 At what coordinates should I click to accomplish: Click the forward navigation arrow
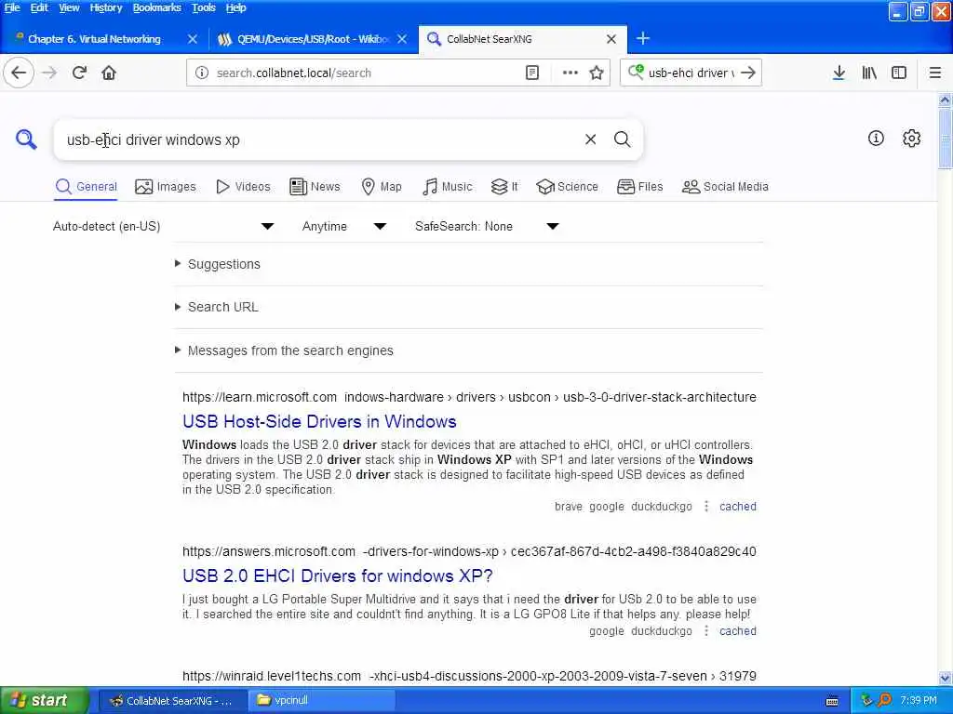click(x=49, y=73)
